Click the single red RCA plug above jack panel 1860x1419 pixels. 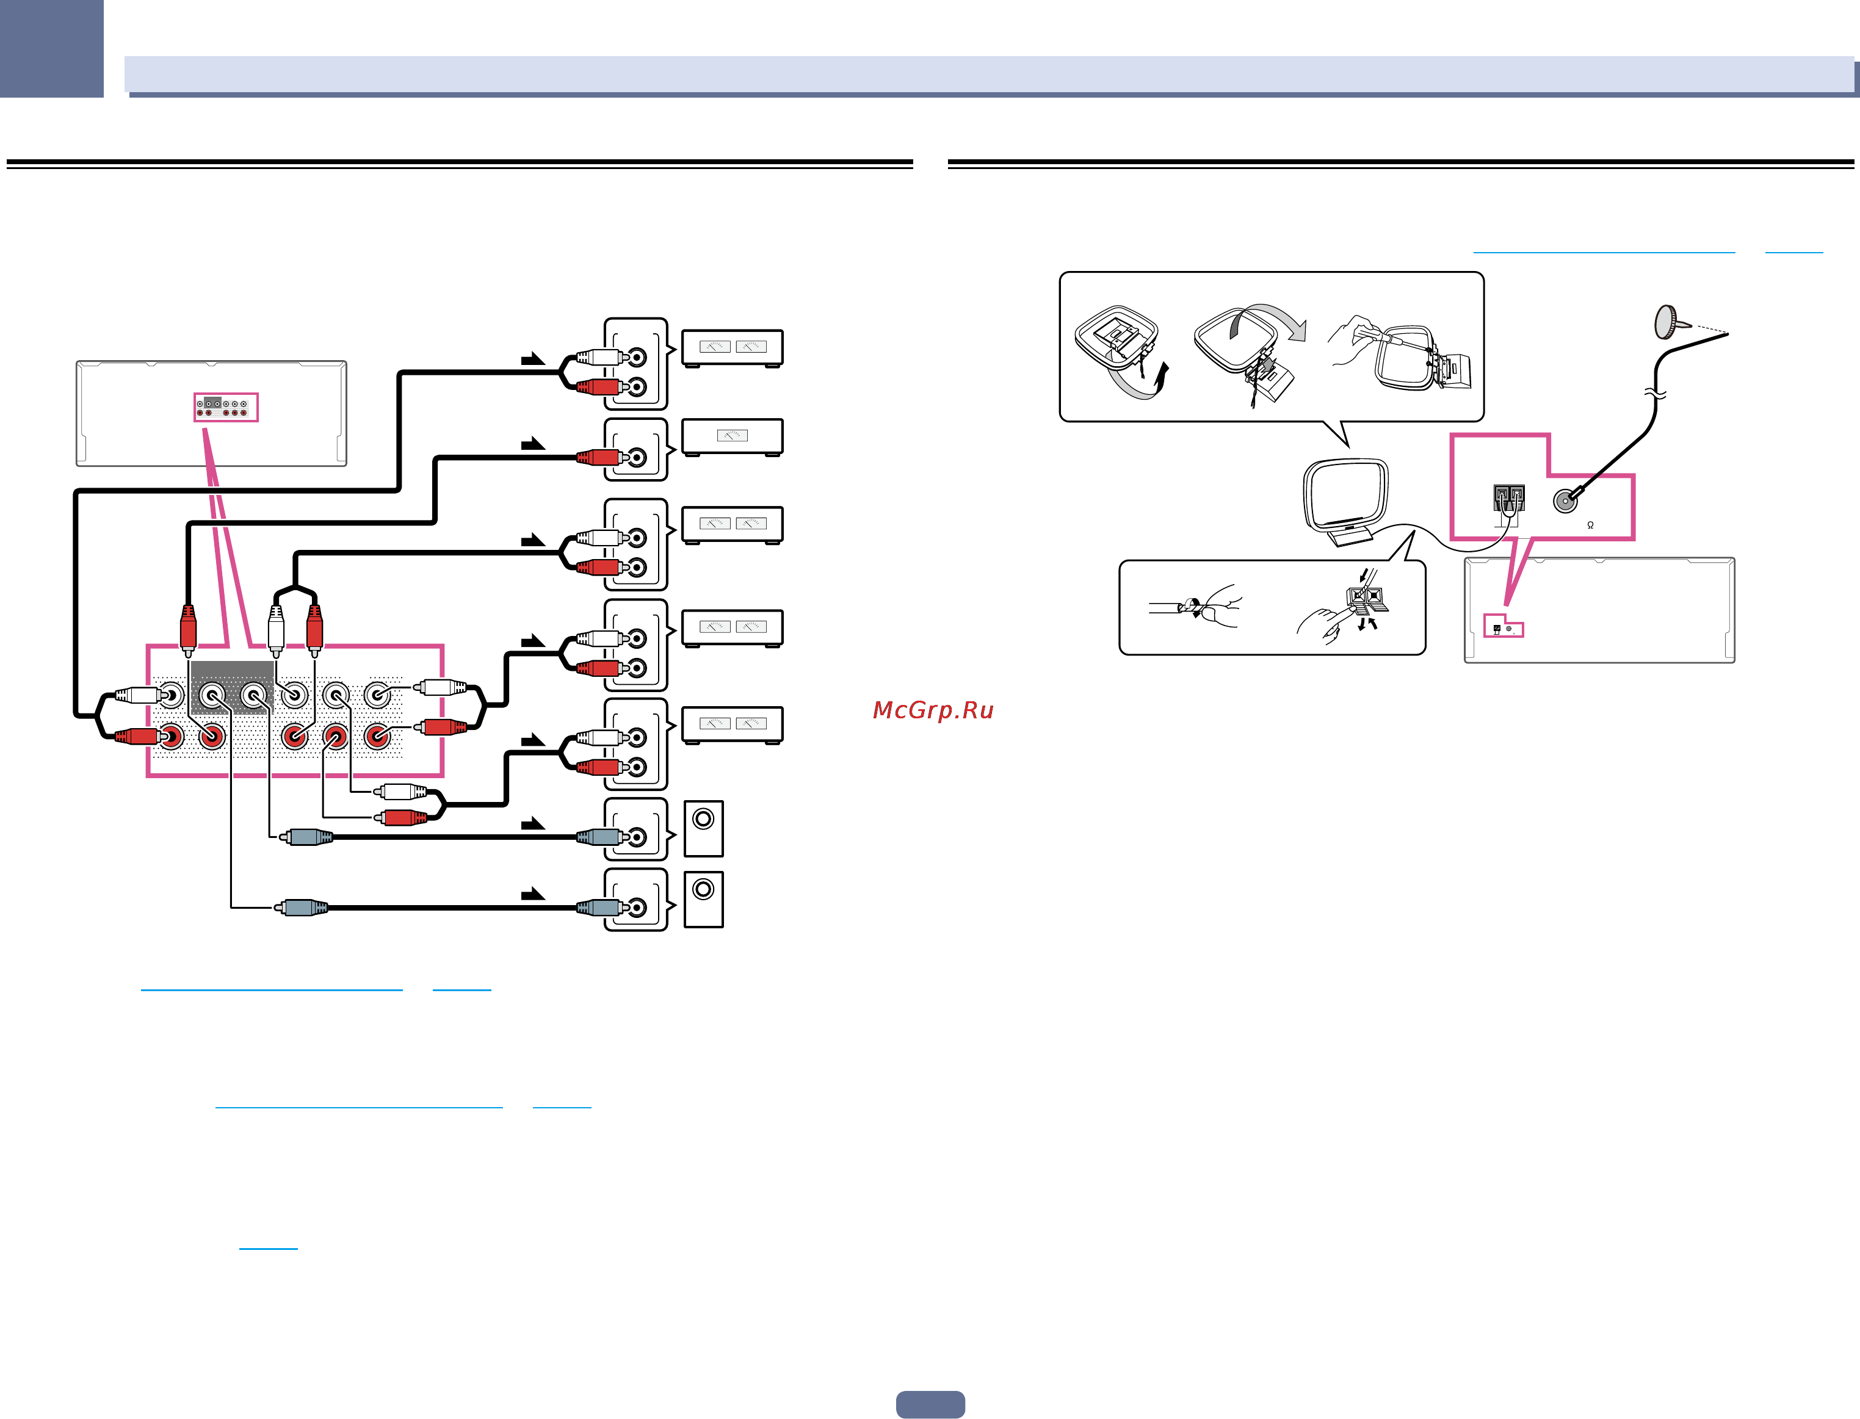[189, 630]
